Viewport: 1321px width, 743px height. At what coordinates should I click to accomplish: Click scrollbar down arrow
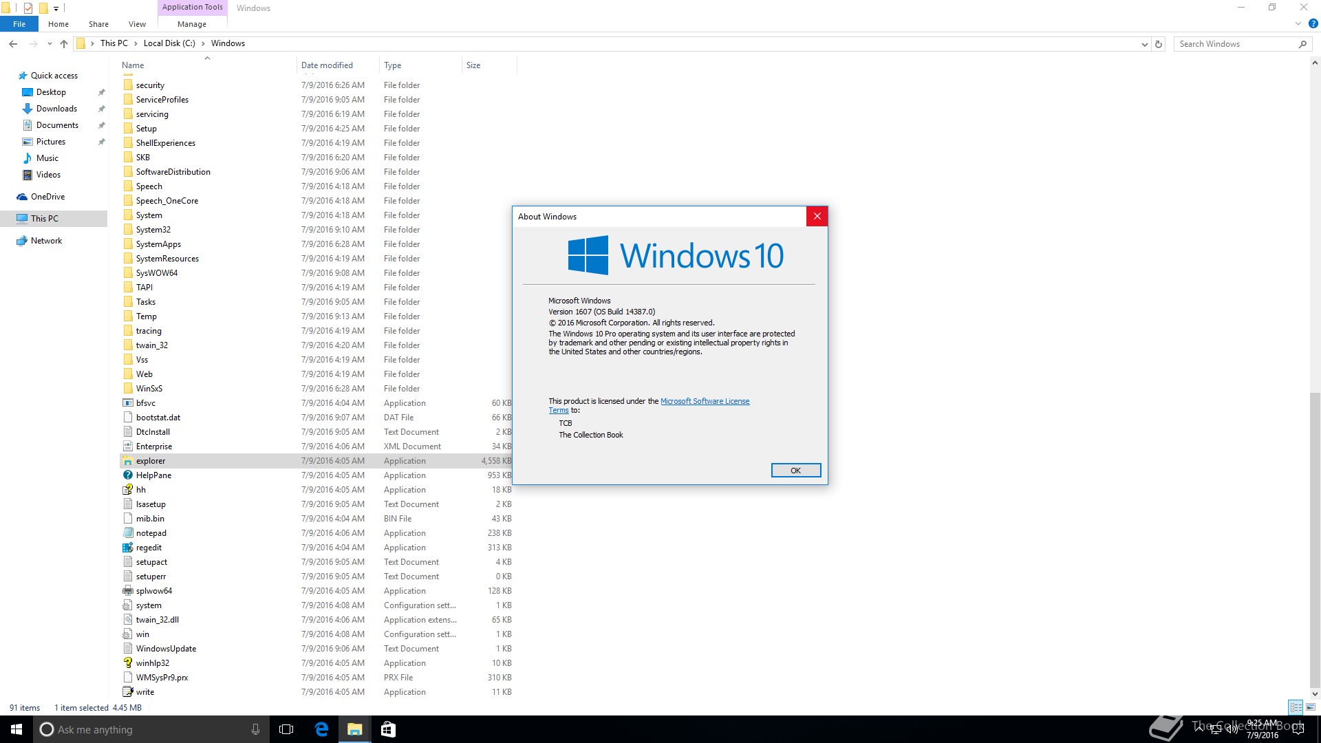(1315, 693)
